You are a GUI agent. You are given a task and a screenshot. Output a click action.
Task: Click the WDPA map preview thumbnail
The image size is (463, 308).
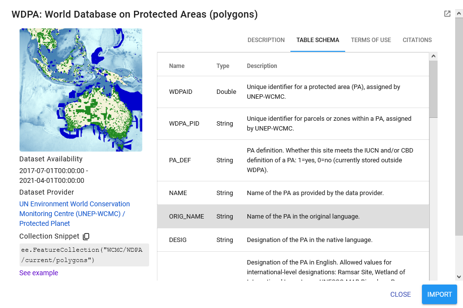[x=81, y=90]
